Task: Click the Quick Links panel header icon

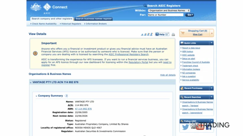Action: click(x=182, y=43)
